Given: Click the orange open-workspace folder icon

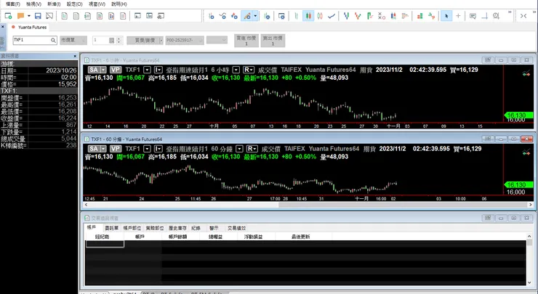Looking at the screenshot, I should [x=20, y=16].
